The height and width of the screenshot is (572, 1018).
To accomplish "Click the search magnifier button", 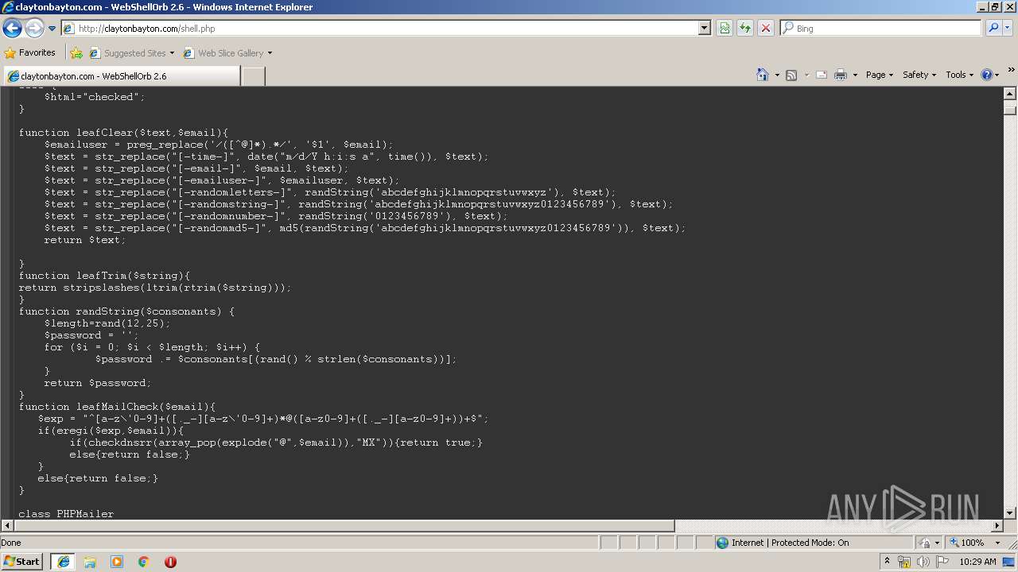I will 993,28.
